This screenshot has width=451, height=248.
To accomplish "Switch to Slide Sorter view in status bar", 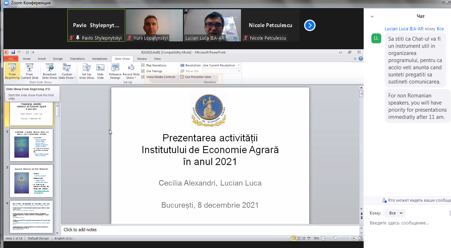I will (299, 238).
